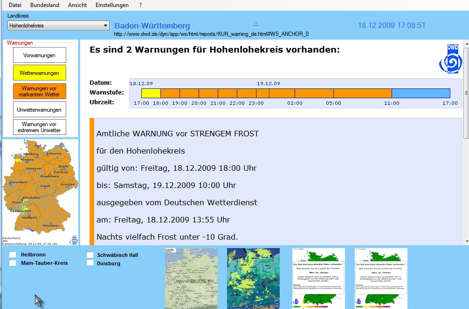Open the BLIDS lightning map thumbnail
The height and width of the screenshot is (309, 469).
(191, 278)
